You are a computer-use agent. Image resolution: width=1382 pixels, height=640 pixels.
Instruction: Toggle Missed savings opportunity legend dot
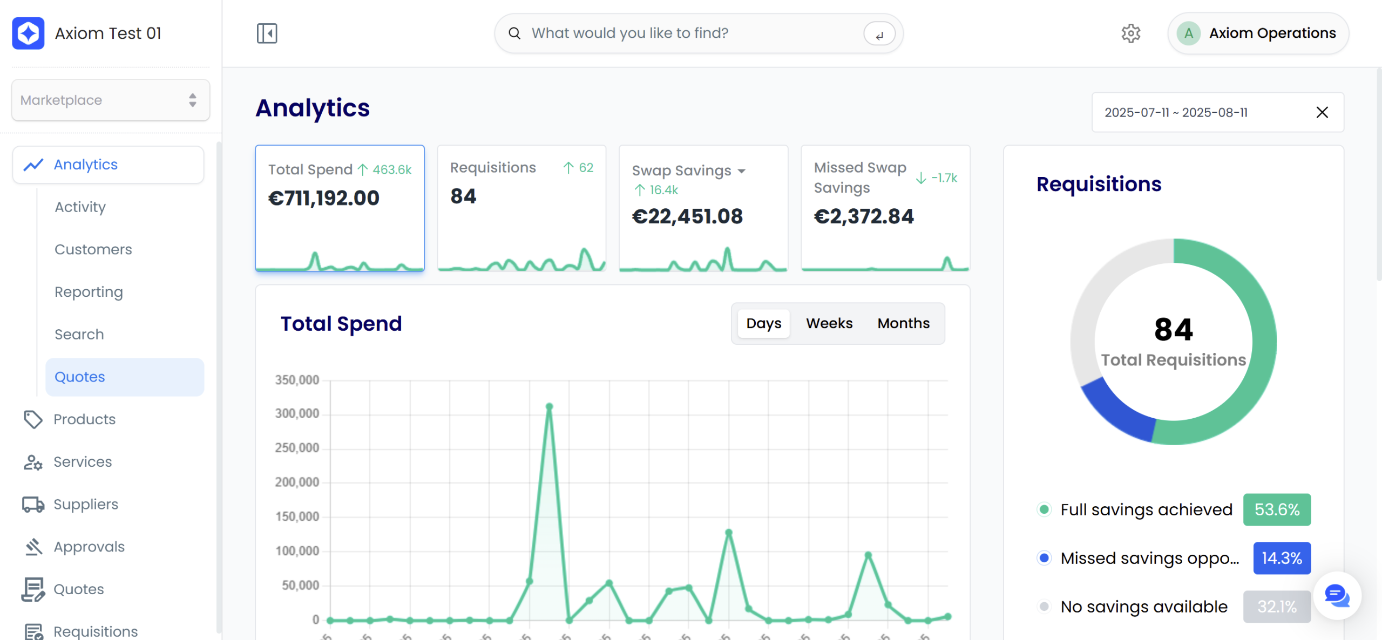point(1044,558)
